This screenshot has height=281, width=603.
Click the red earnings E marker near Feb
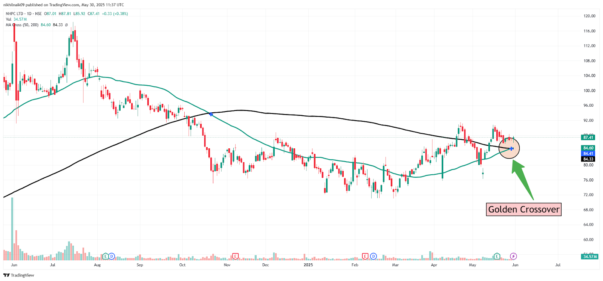(365, 256)
